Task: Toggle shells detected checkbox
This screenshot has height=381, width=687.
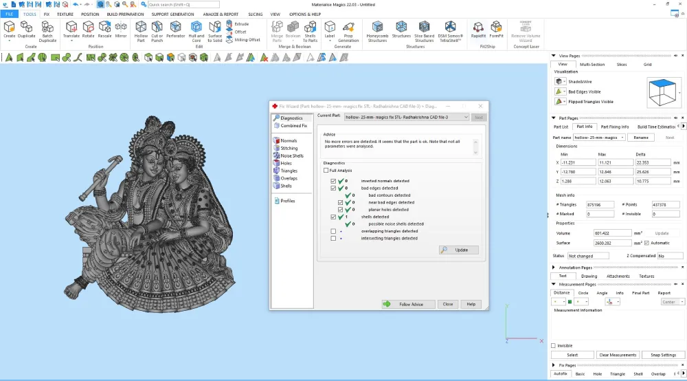Action: [x=333, y=217]
